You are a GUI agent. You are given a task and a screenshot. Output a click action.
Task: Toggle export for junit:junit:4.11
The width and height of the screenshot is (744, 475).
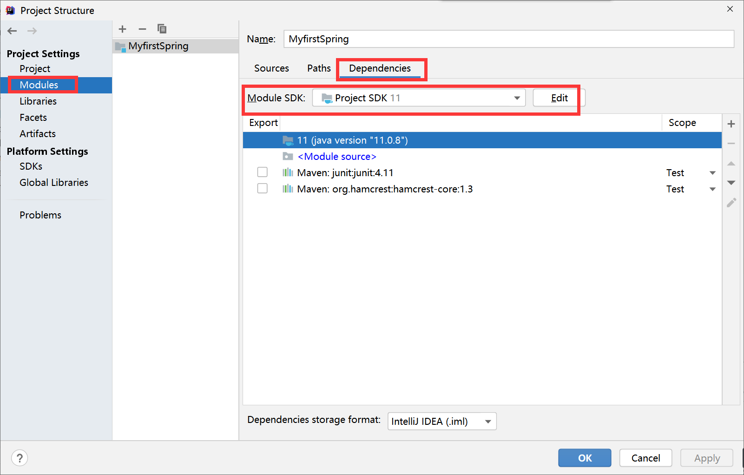pyautogui.click(x=263, y=172)
